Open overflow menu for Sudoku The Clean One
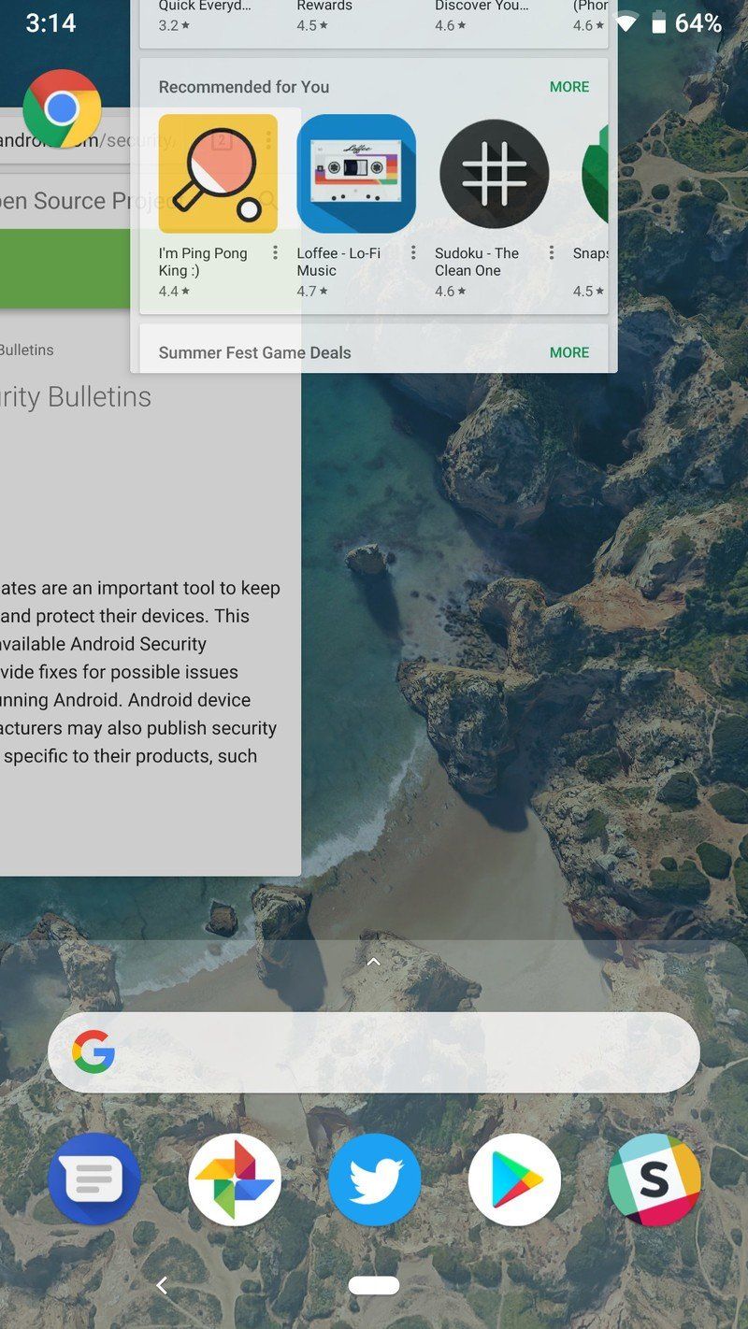Image resolution: width=748 pixels, height=1329 pixels. [x=552, y=253]
